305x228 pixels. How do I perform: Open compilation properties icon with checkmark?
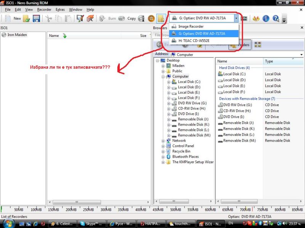[80, 19]
